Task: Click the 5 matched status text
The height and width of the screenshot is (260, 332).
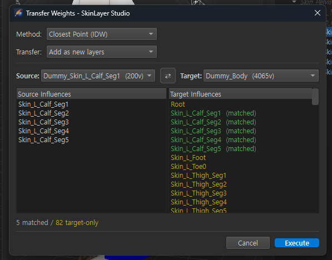Action: (32, 223)
